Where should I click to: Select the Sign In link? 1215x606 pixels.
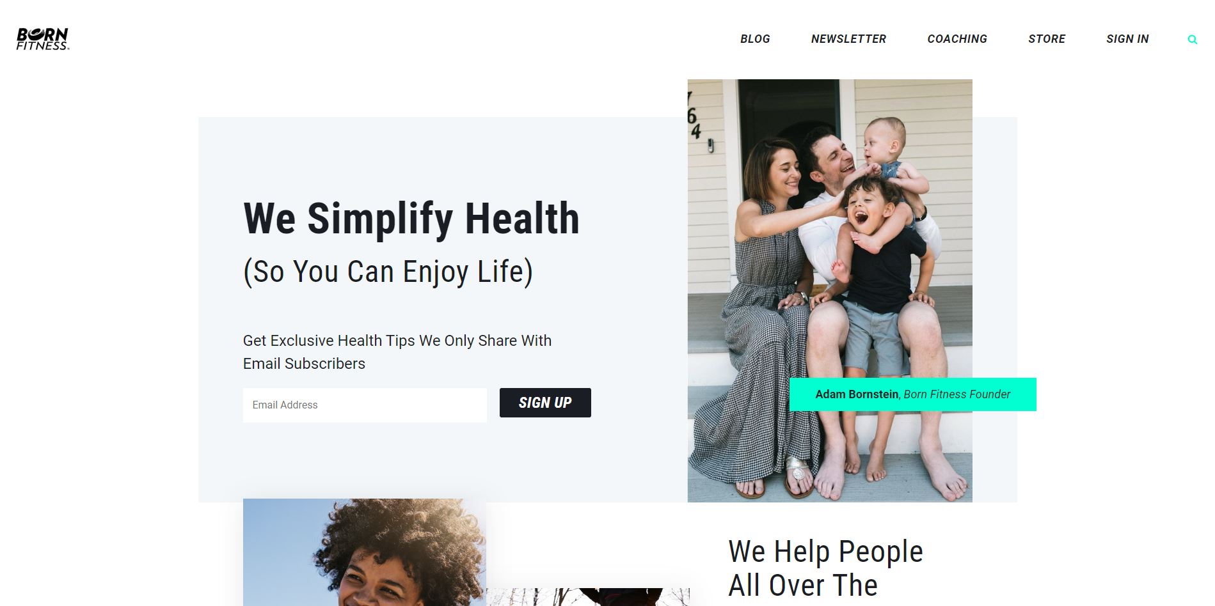click(x=1127, y=39)
